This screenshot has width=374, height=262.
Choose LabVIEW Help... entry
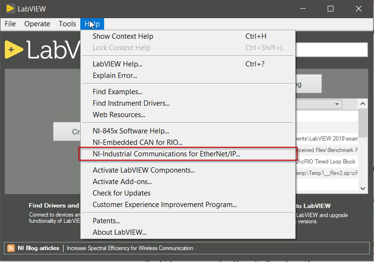(x=188, y=64)
